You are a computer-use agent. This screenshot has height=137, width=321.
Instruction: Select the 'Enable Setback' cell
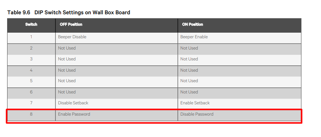coord(240,104)
